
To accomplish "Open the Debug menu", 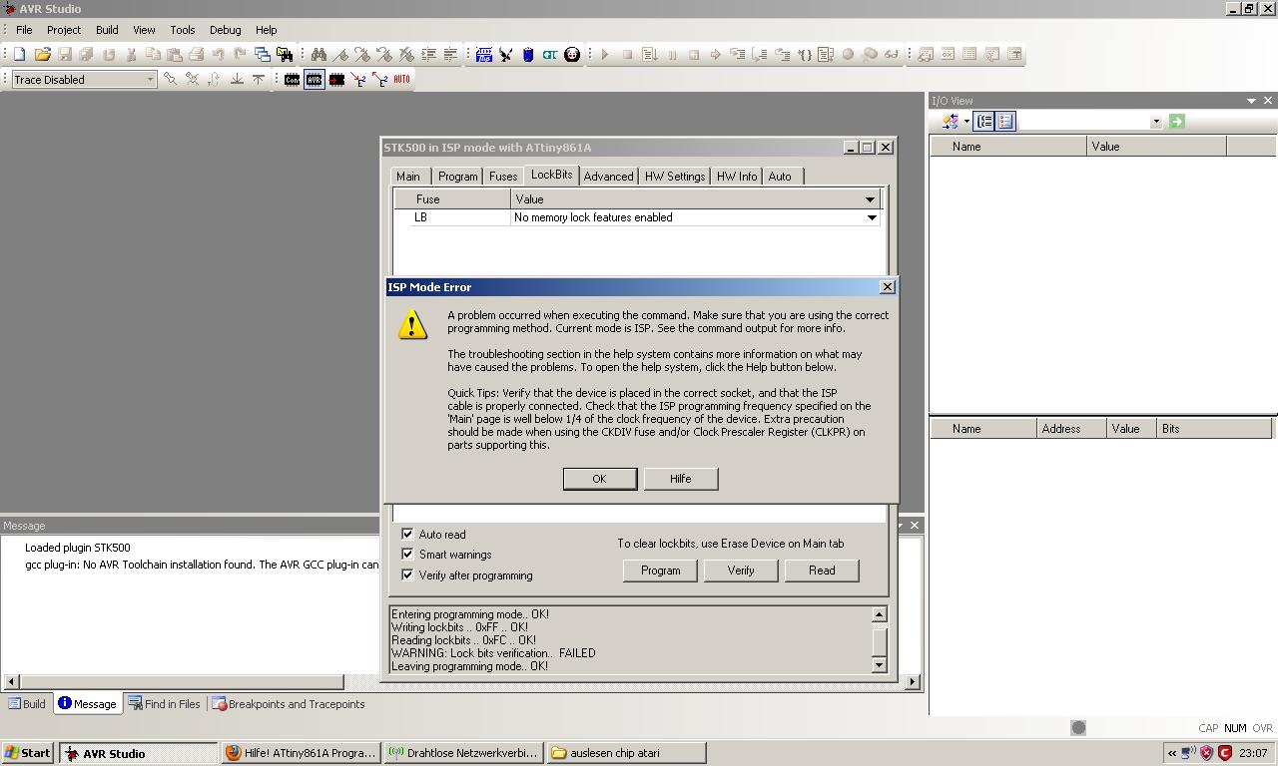I will tap(225, 30).
